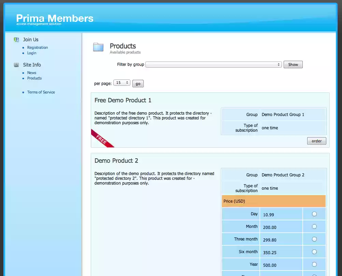Screen dimensions: 342x276
Task: Select the Day price radio button
Action: pos(314,214)
